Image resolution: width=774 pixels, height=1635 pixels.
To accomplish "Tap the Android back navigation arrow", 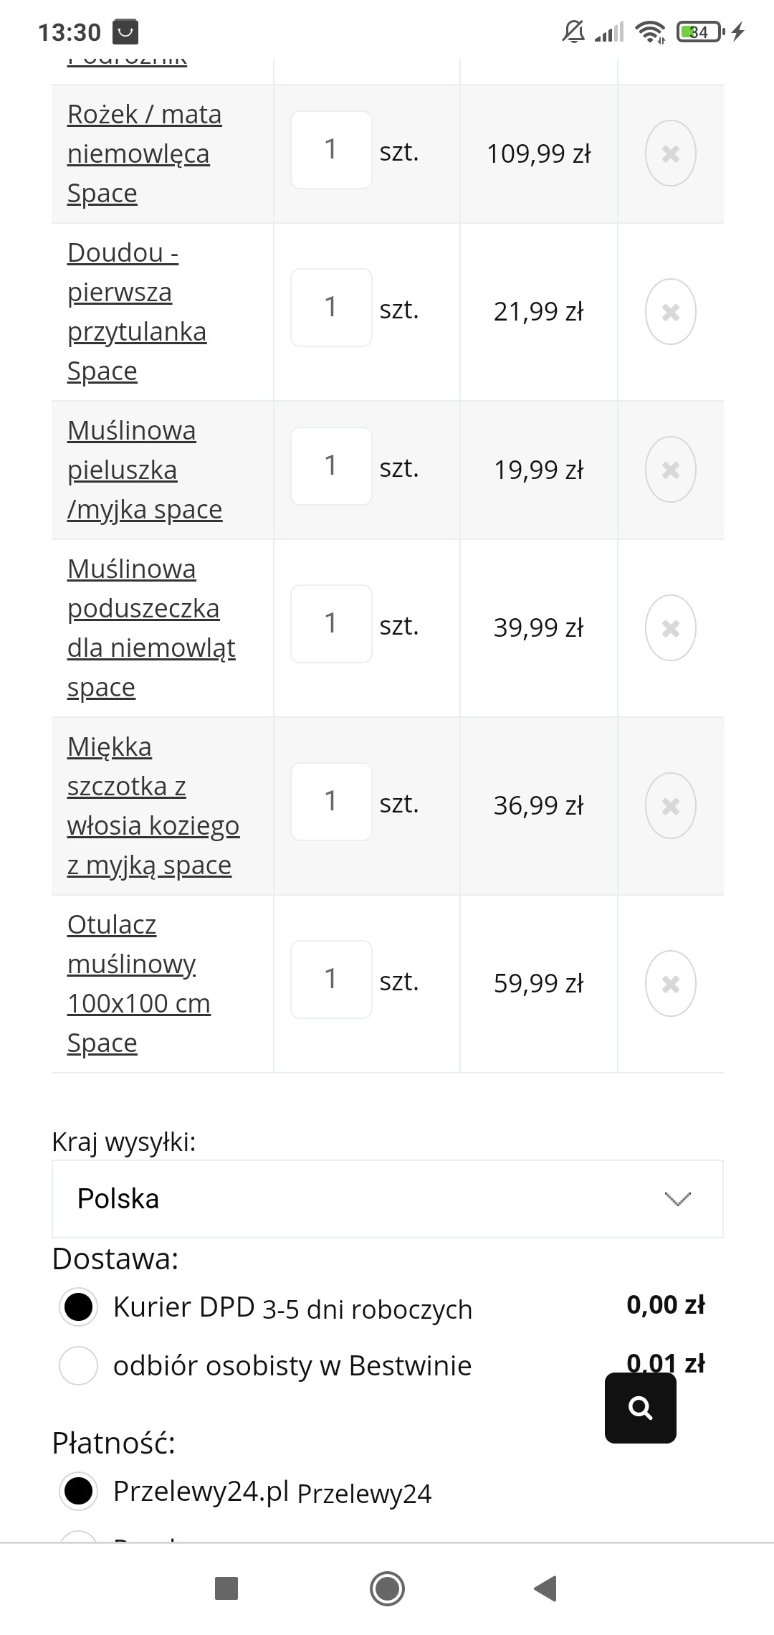I will (545, 1588).
